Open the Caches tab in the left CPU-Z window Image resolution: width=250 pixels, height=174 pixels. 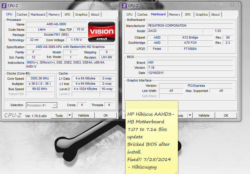click(22, 14)
